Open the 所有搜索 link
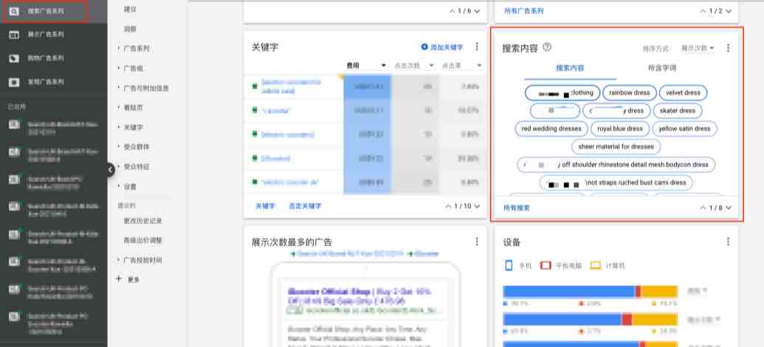Screen dimensions: 764x347 (517, 208)
